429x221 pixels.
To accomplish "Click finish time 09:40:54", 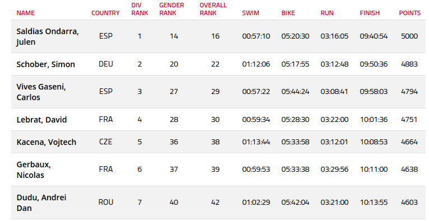I will [x=374, y=36].
